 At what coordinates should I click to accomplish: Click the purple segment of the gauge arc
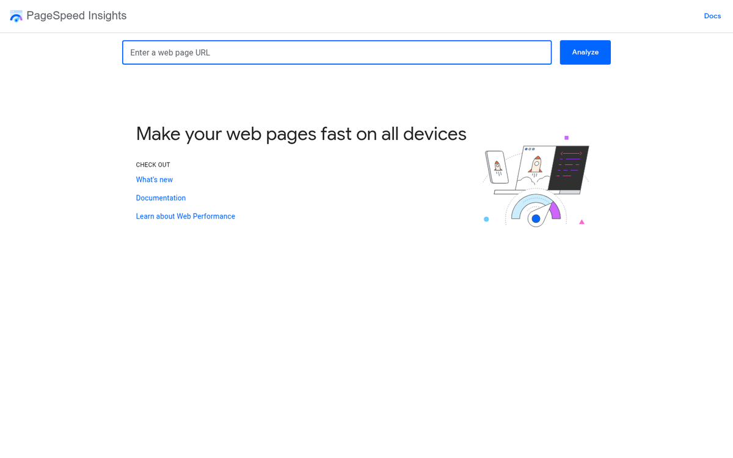[x=555, y=211]
